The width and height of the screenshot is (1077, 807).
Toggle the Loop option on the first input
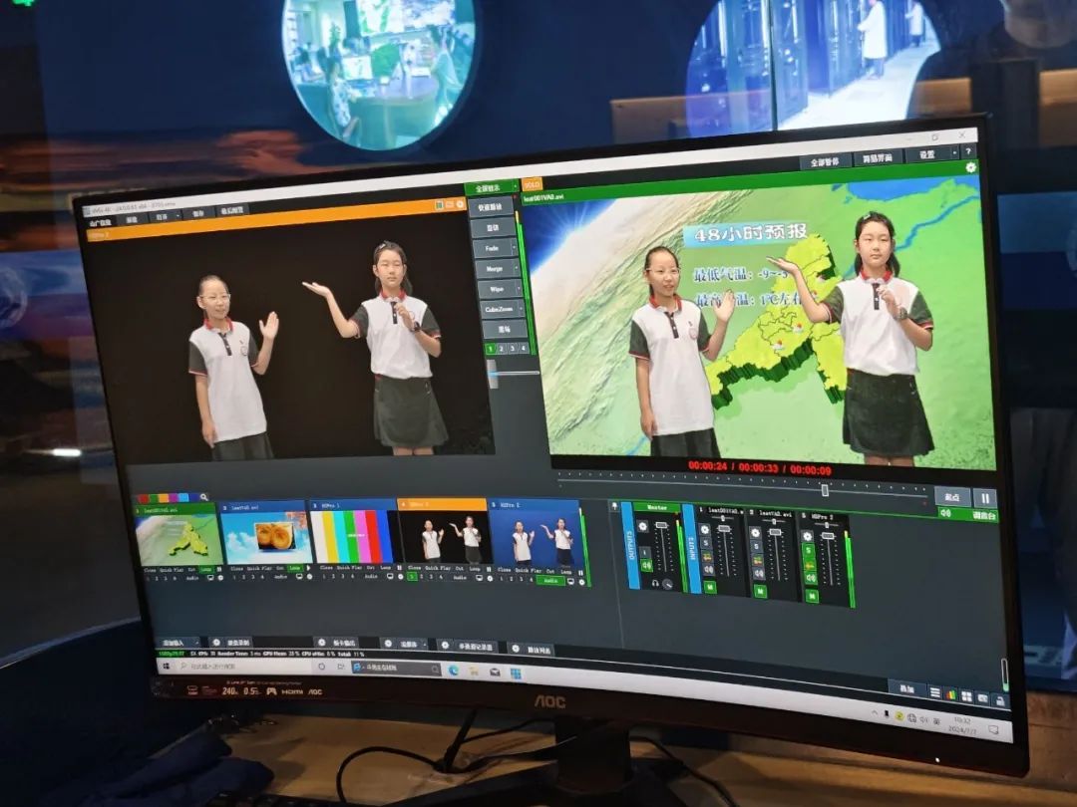205,569
